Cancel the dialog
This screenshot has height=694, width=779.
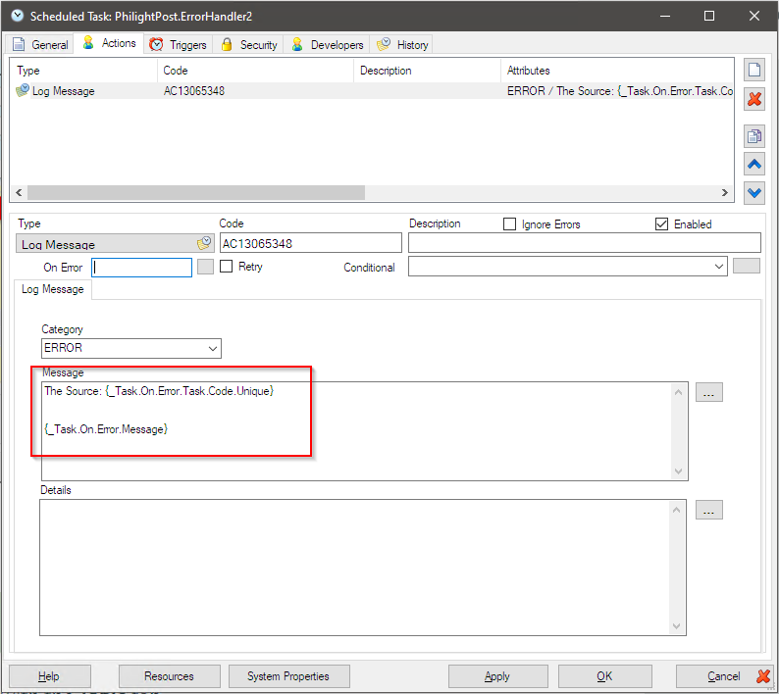tap(724, 676)
